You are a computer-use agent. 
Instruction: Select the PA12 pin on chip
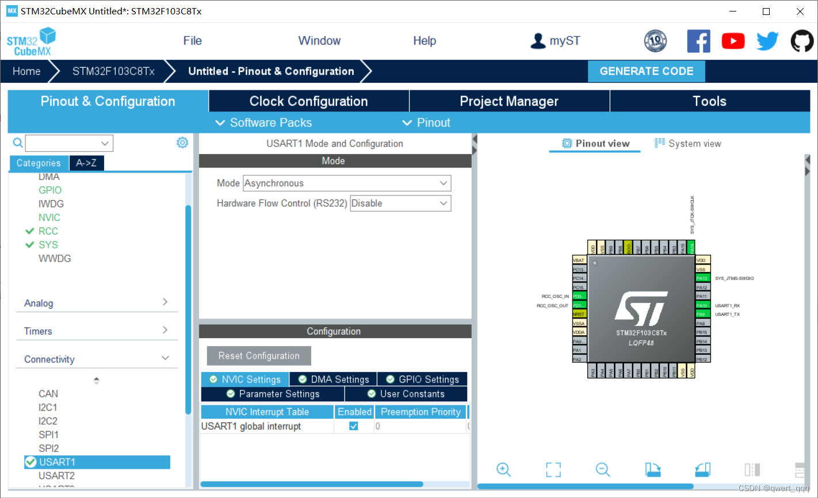703,287
